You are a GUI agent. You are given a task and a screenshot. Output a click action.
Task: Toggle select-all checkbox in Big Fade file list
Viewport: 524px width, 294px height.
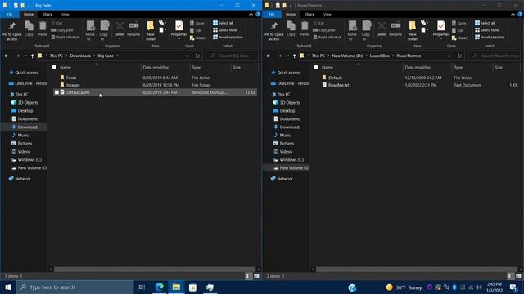coord(55,67)
